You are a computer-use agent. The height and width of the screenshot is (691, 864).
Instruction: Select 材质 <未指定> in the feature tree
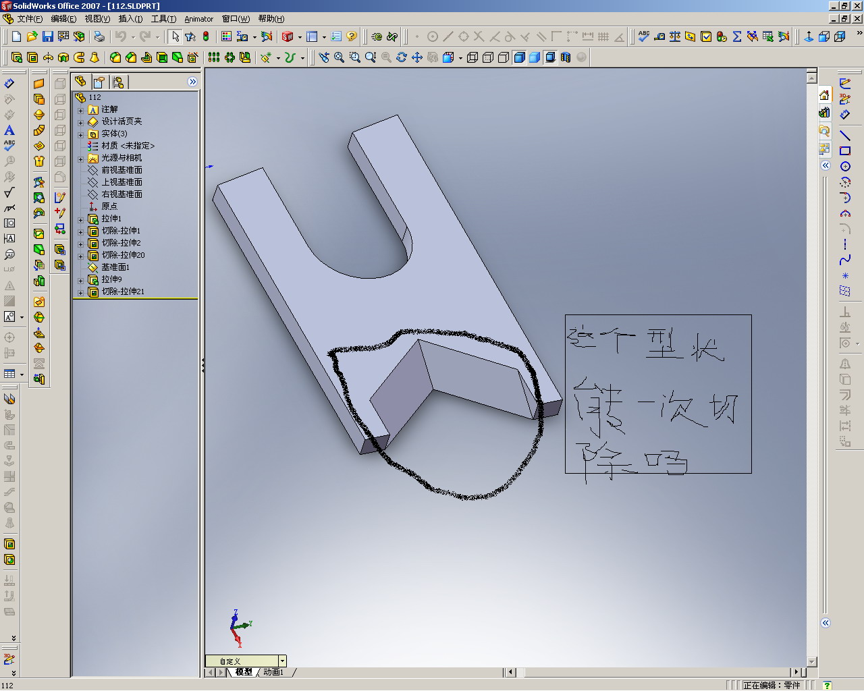[x=128, y=146]
